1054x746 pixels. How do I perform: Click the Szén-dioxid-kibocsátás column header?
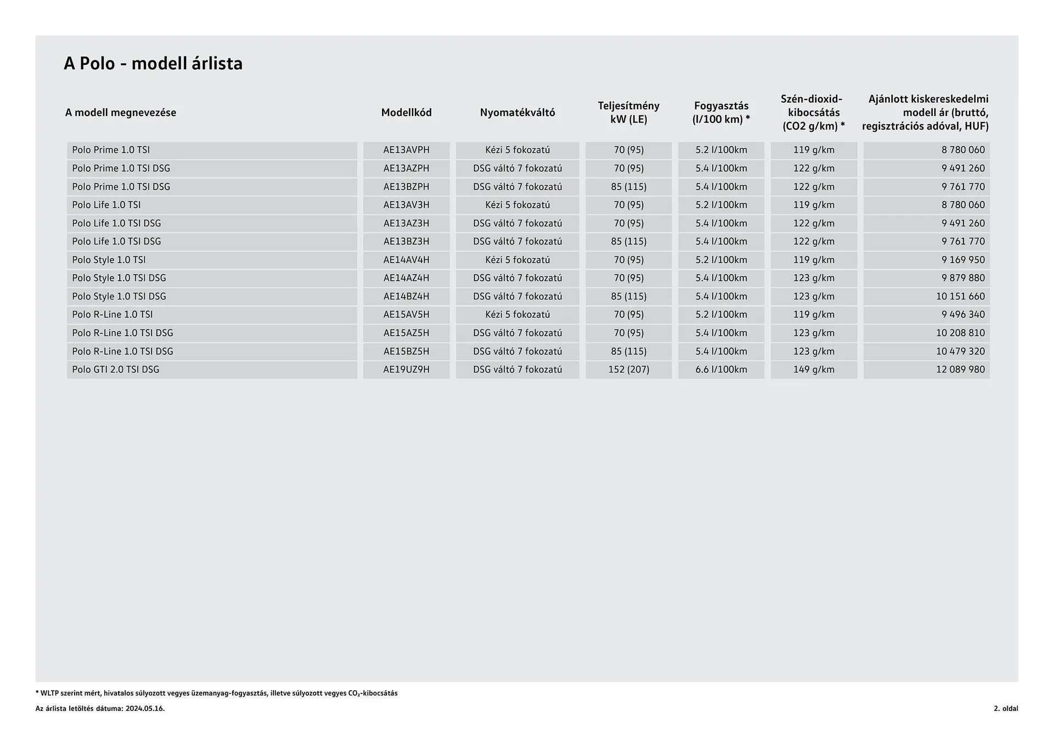click(x=813, y=113)
